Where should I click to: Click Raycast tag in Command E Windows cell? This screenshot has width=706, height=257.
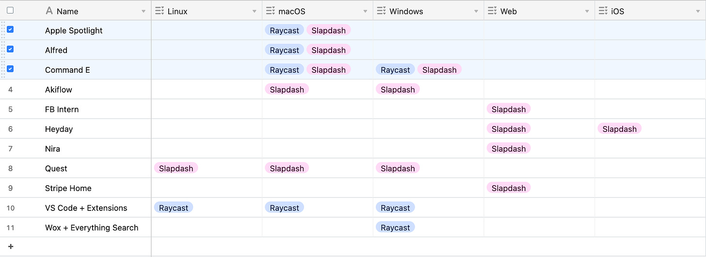tap(395, 70)
